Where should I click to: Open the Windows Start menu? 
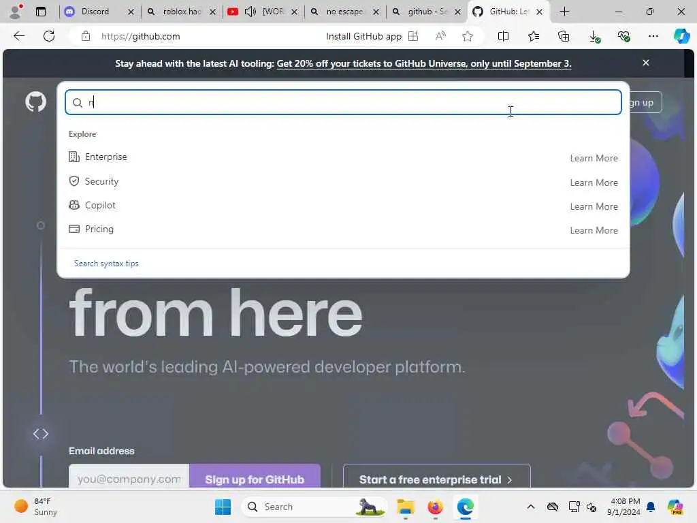[x=223, y=507]
